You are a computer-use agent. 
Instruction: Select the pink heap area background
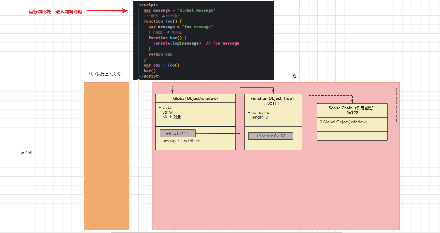click(x=276, y=191)
